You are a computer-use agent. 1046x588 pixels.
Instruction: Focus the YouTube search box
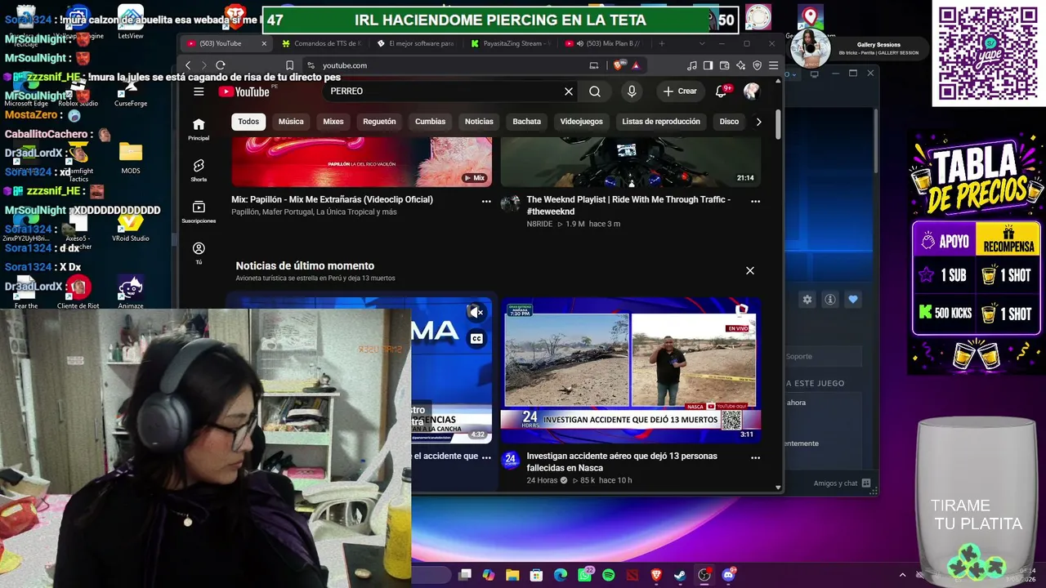441,91
